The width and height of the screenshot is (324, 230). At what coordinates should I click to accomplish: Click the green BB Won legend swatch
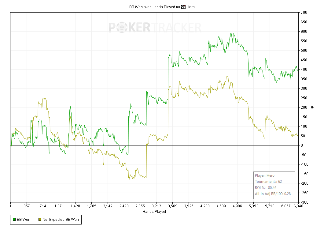(14, 220)
